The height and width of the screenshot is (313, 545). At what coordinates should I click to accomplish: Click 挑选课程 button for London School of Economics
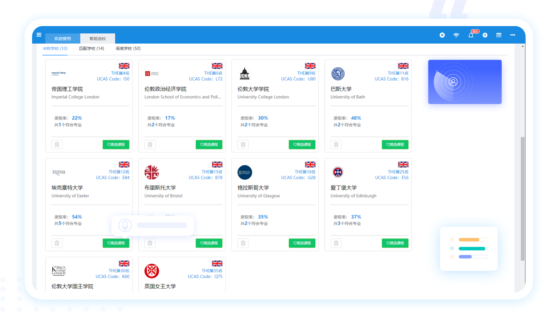point(209,145)
